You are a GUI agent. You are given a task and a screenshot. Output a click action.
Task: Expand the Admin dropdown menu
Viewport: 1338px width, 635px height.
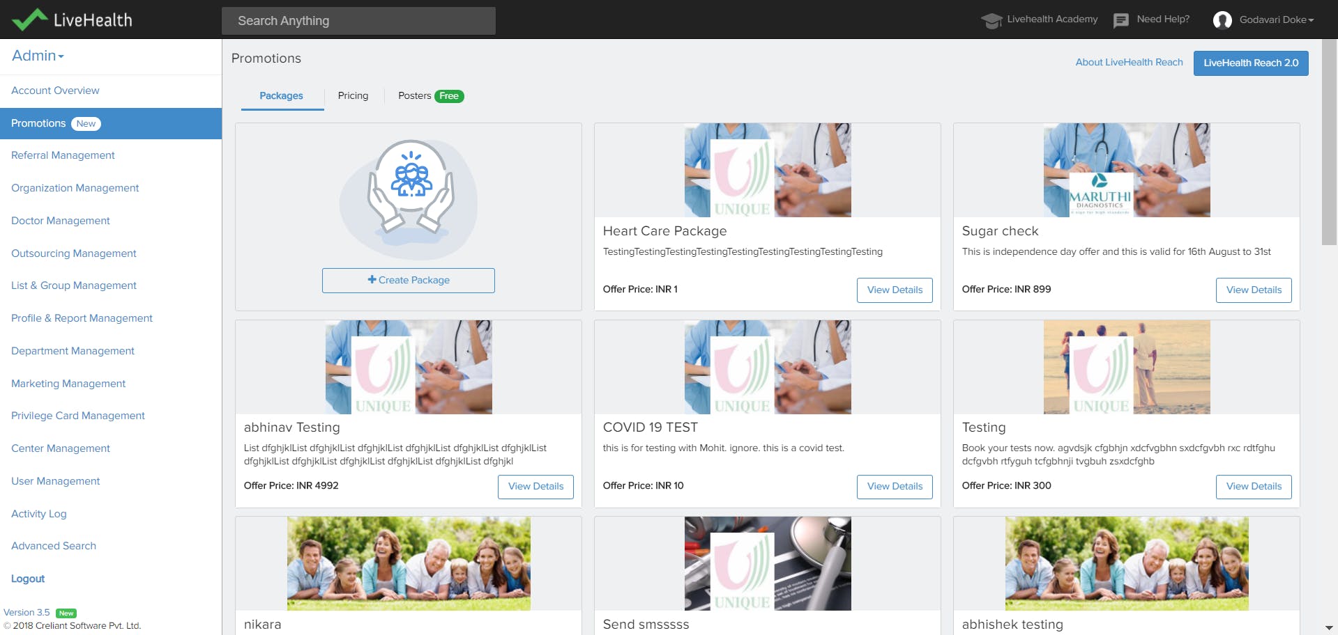(x=38, y=56)
